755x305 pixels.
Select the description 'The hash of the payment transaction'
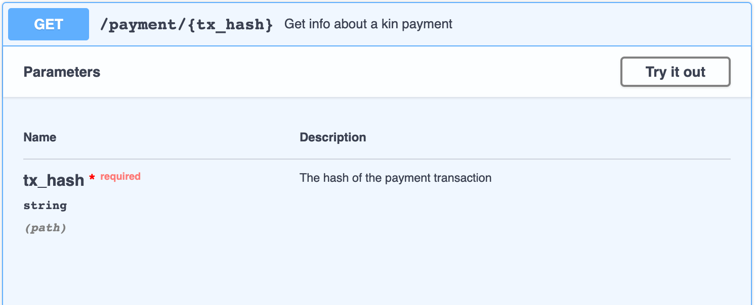tap(396, 178)
